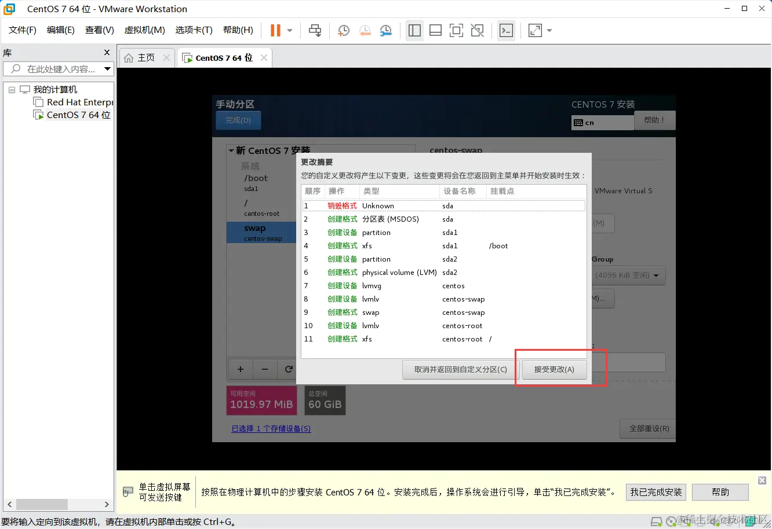This screenshot has height=529, width=772.
Task: Open the 查看(V) menu
Action: pos(100,30)
